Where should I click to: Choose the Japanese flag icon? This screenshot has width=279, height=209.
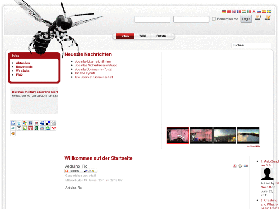[x=254, y=11]
